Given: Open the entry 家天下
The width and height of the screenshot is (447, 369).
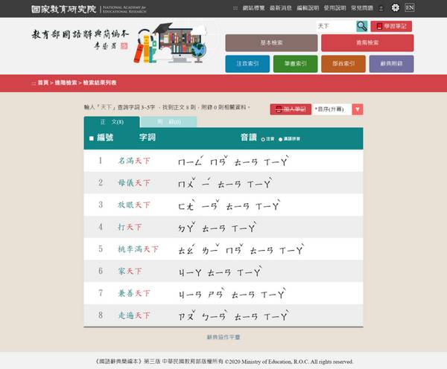Looking at the screenshot, I should click(x=130, y=271).
